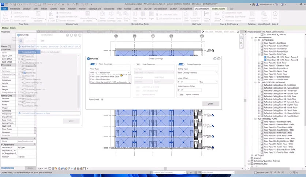306x177 pixels.
Task: Open the Top level offset reference dropdown
Action: point(208,82)
